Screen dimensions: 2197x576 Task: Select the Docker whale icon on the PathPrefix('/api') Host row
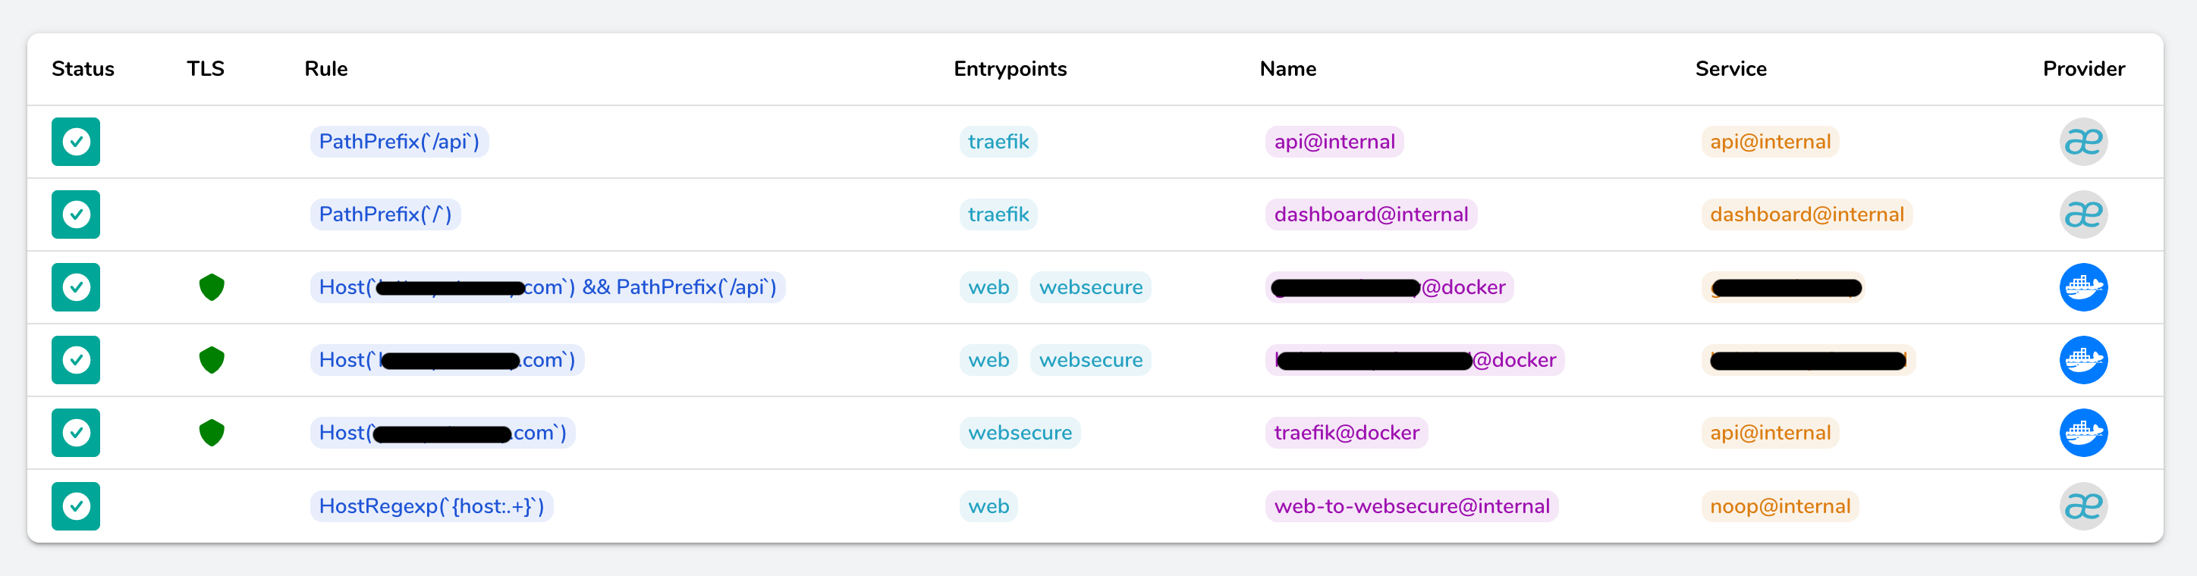pyautogui.click(x=2083, y=287)
